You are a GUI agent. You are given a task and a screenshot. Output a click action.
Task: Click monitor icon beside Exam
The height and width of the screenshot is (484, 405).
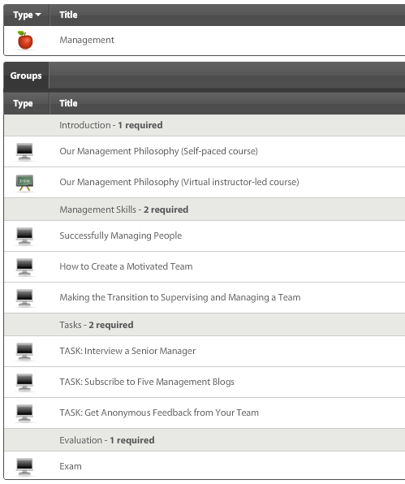(24, 467)
